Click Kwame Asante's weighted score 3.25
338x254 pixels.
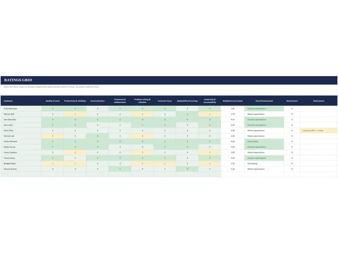(232, 169)
